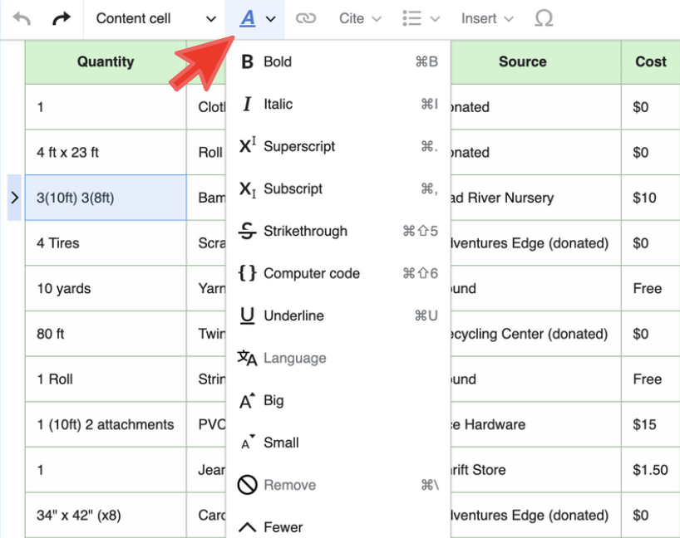Click the row handle arrow beside 3(10ft) 3(8ft)

coord(14,198)
